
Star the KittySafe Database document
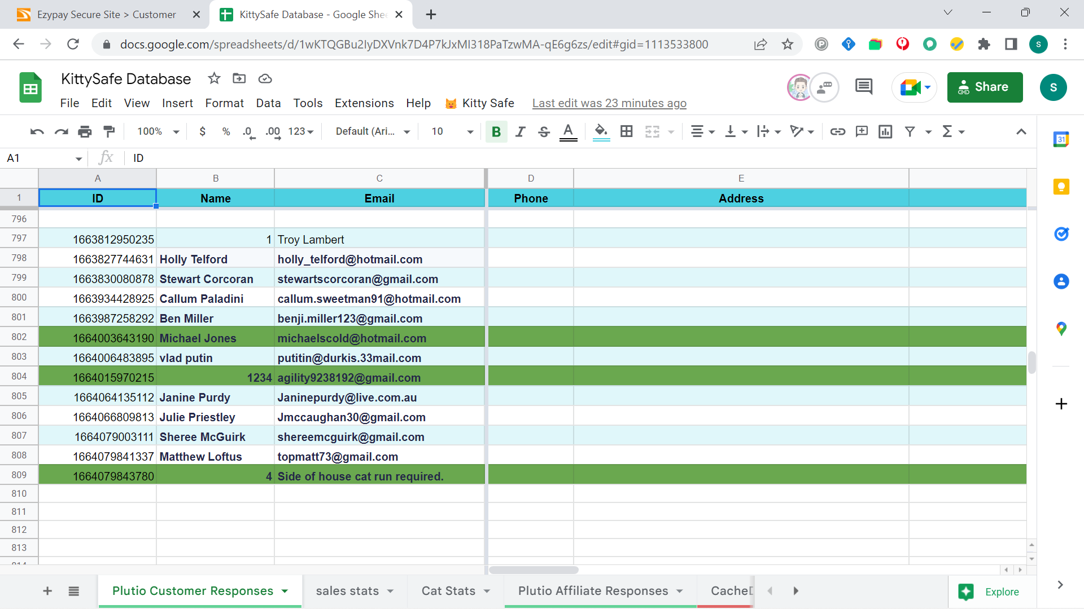(x=214, y=78)
